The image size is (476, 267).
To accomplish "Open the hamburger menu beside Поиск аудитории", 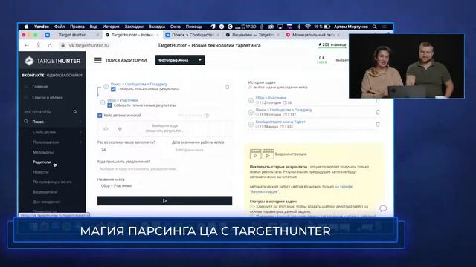I will [97, 60].
